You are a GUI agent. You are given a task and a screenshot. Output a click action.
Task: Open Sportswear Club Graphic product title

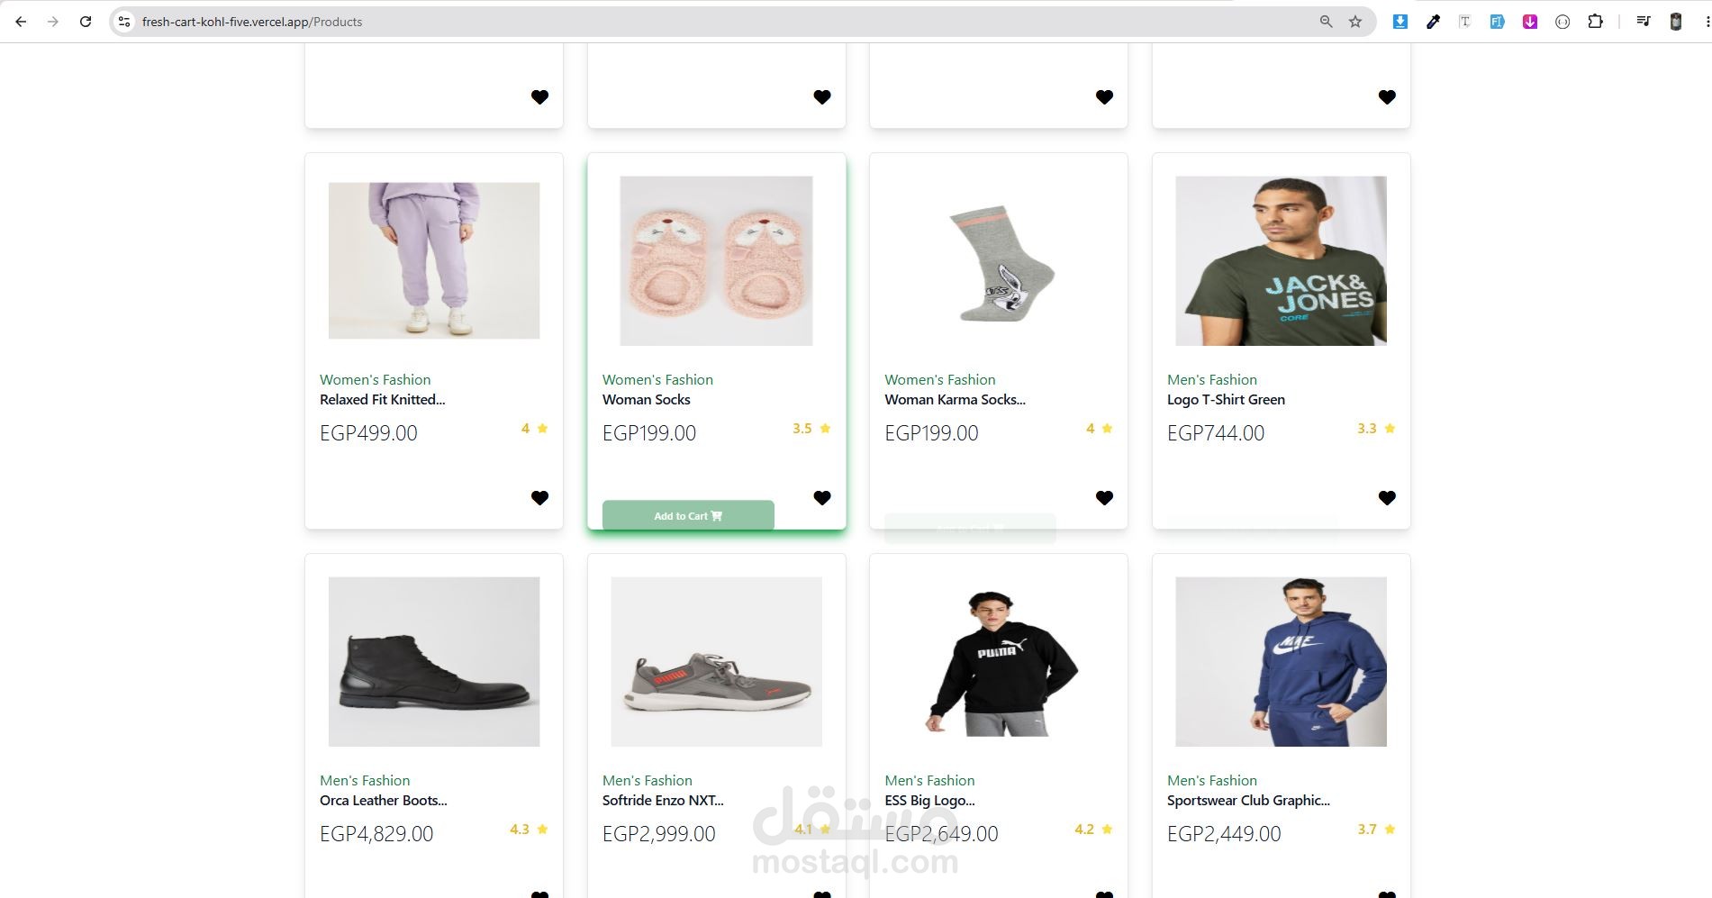pyautogui.click(x=1248, y=801)
